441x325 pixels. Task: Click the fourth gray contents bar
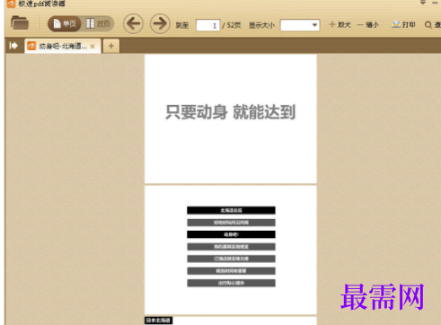pyautogui.click(x=231, y=247)
